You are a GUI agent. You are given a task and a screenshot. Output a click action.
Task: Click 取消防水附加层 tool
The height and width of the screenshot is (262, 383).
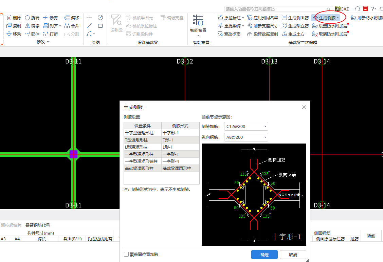click(x=330, y=34)
